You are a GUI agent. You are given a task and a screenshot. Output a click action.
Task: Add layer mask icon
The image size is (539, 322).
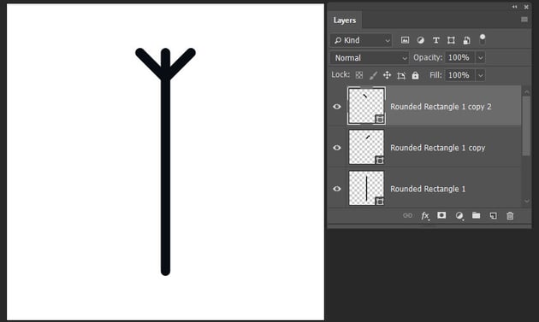[x=441, y=215]
